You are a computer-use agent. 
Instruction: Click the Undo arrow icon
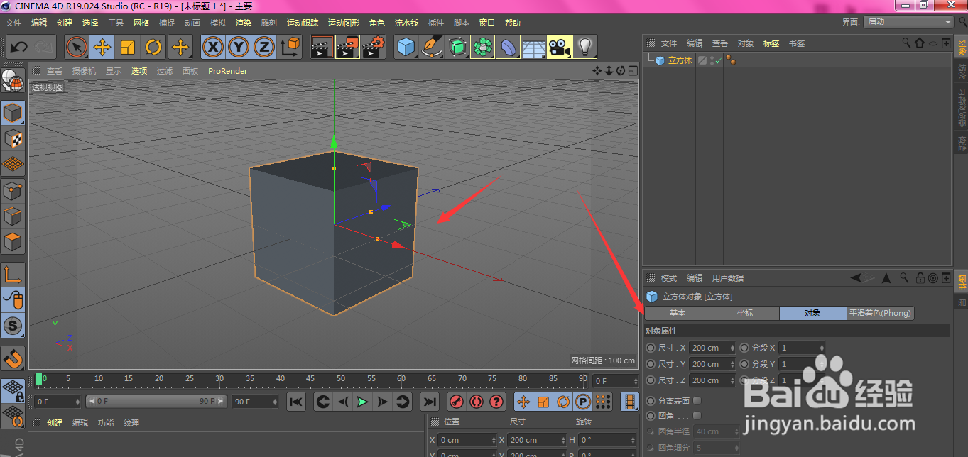[x=19, y=48]
